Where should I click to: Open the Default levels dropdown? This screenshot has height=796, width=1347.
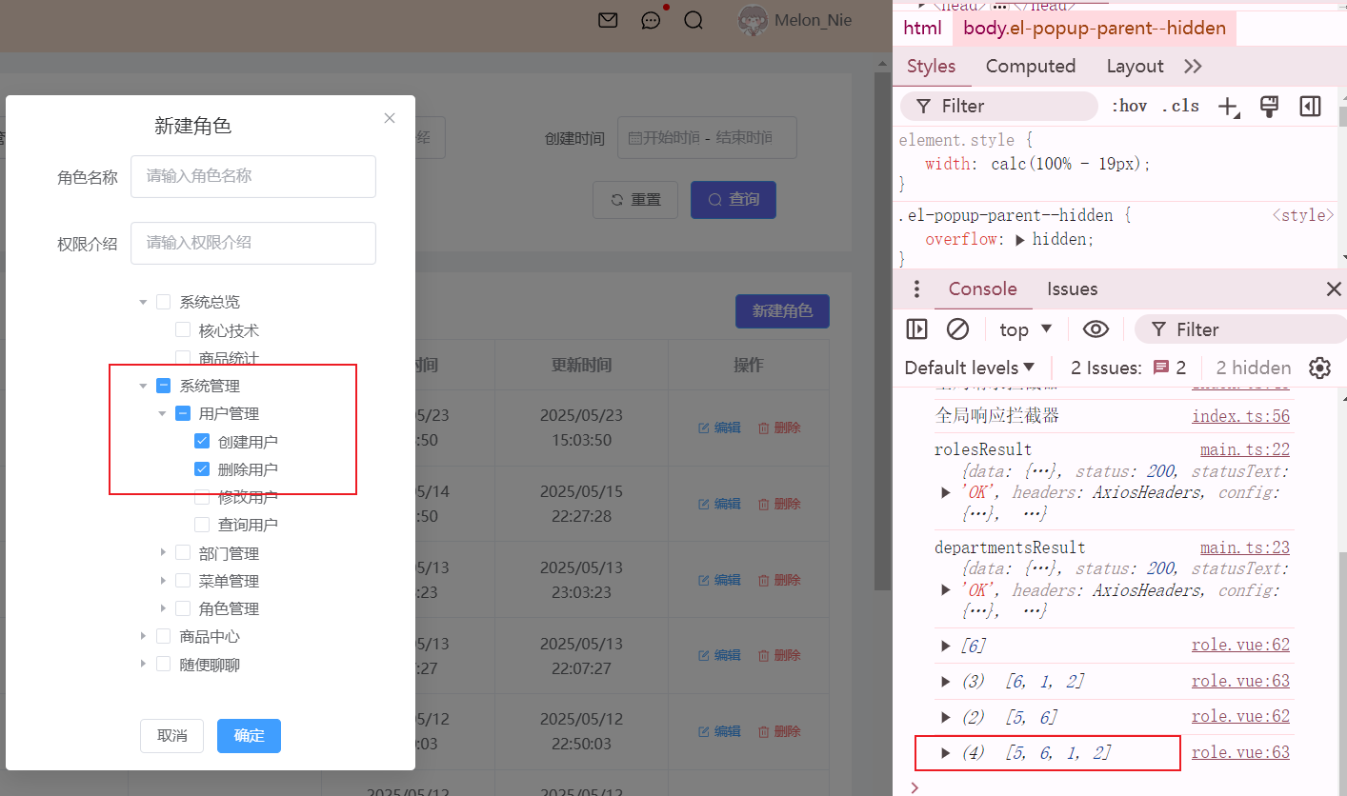[970, 368]
